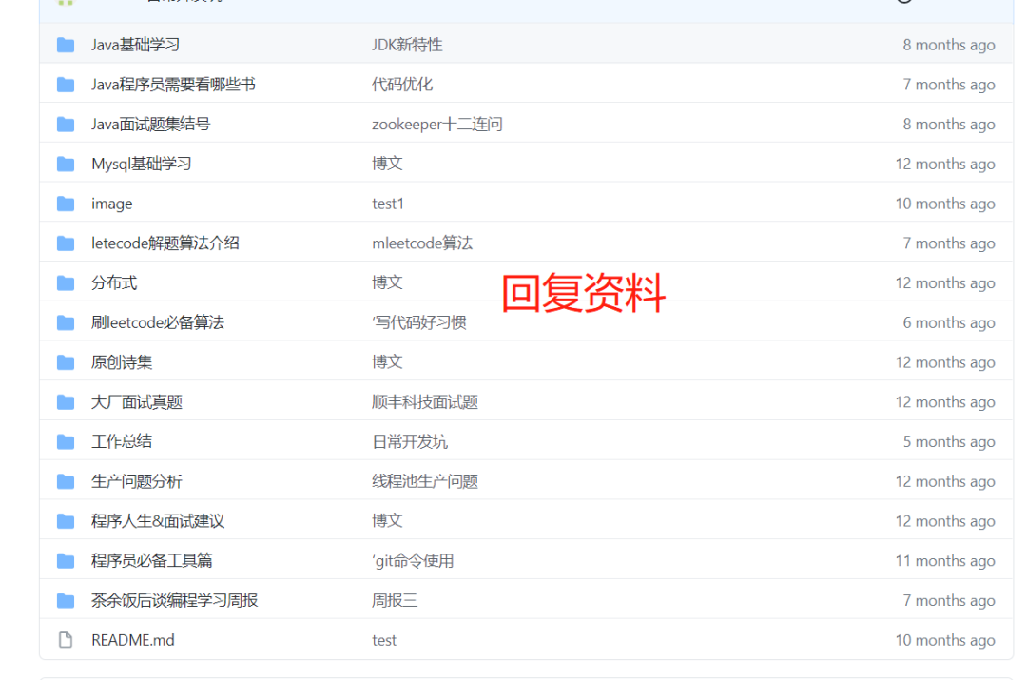Image resolution: width=1027 pixels, height=680 pixels.
Task: Open the image folder
Action: coord(112,204)
